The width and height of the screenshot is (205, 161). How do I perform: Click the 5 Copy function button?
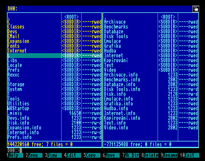[x=90, y=155]
